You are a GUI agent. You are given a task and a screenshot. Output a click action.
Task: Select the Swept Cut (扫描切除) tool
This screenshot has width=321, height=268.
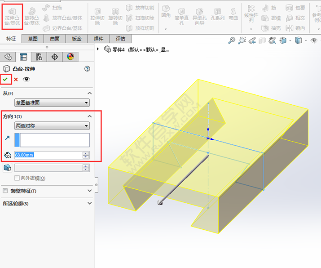[140, 18]
